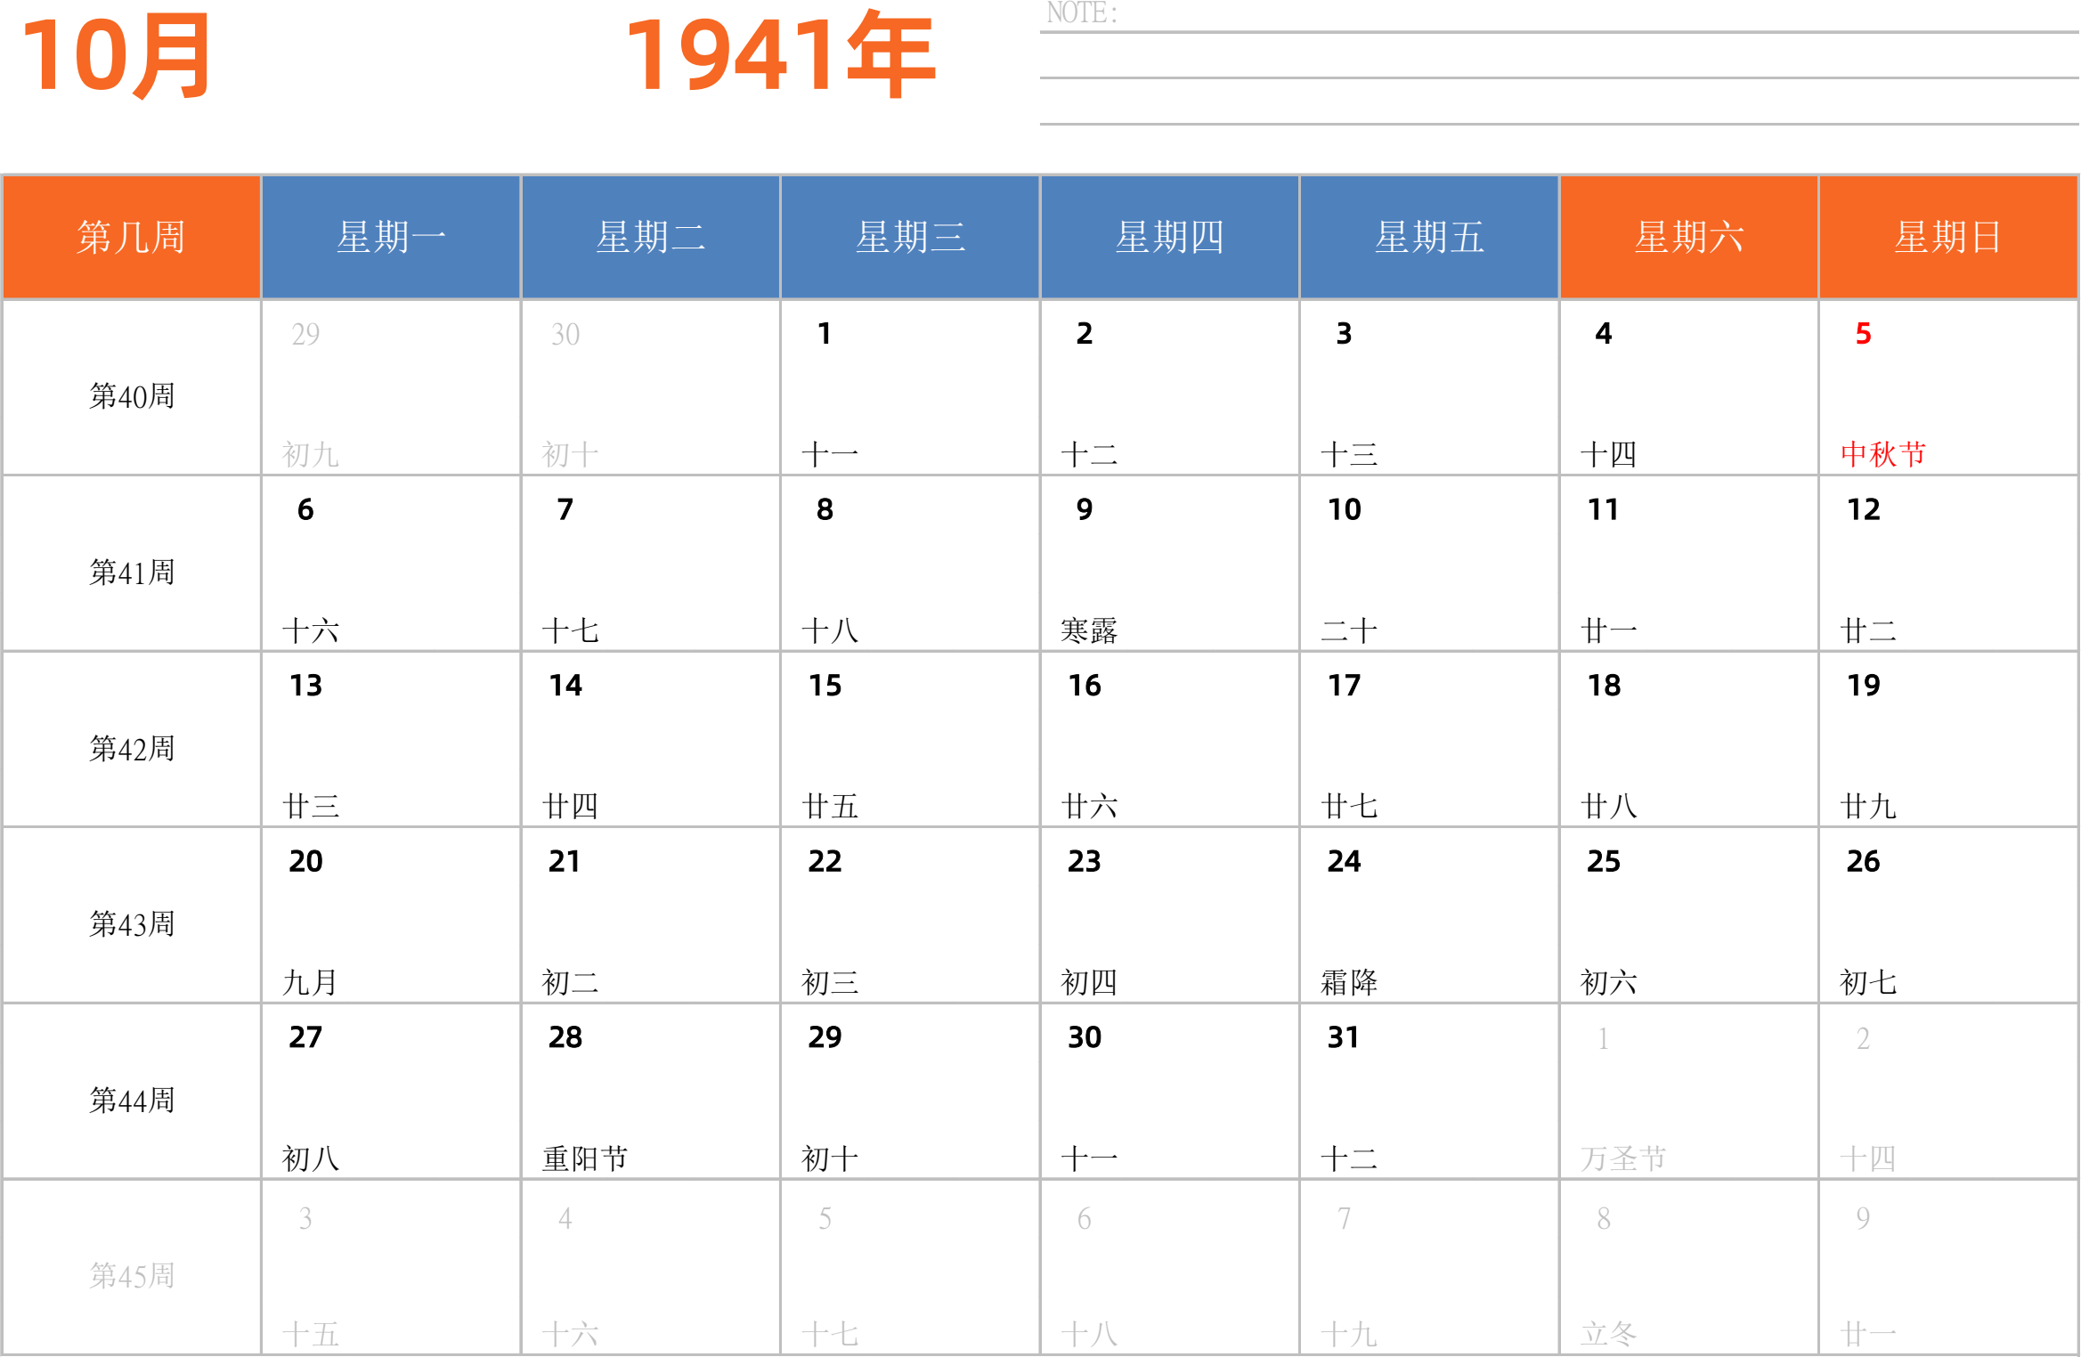Select the 第43周 week label
Image resolution: width=2081 pixels, height=1357 pixels.
(x=132, y=924)
